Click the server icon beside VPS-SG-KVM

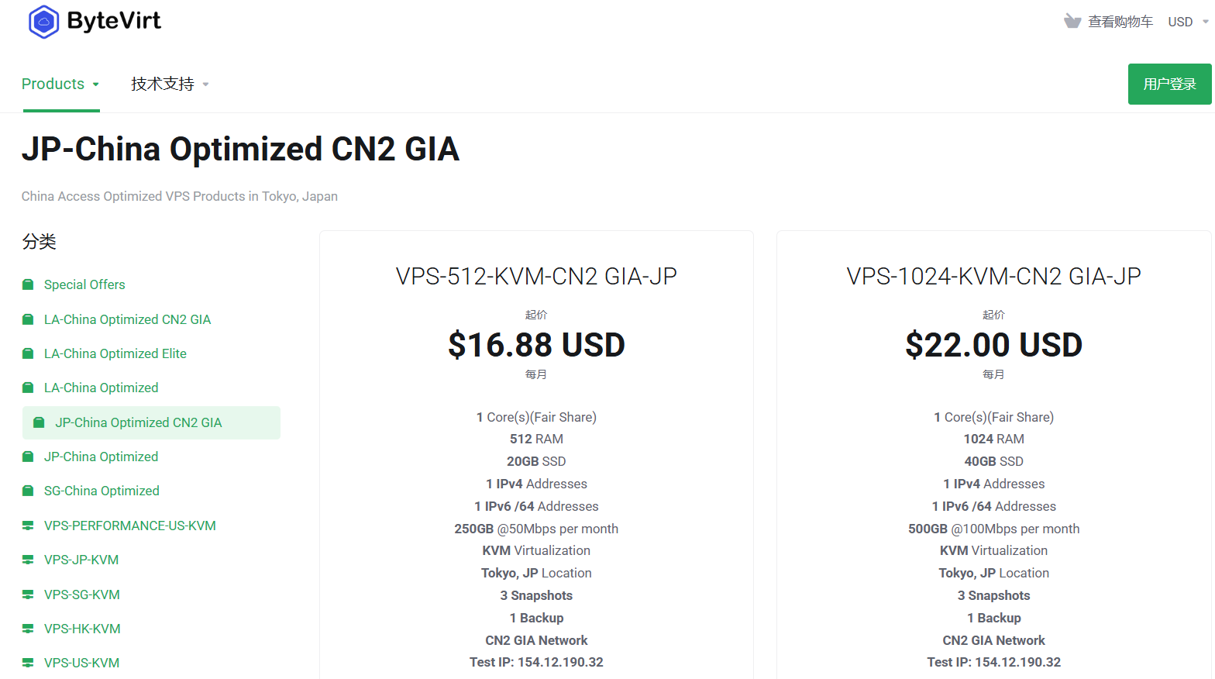pos(26,595)
